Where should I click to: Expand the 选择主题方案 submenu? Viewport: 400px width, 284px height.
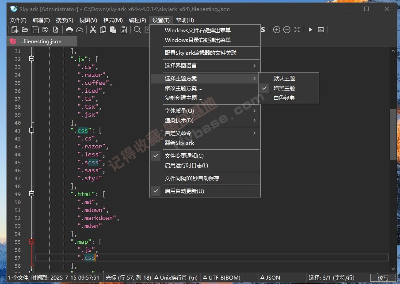point(205,79)
